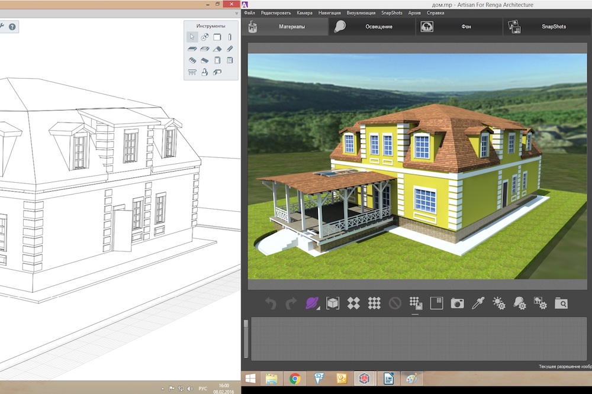The image size is (592, 394).
Task: Activate the door tool in Инструменты panel
Action: pos(217,60)
